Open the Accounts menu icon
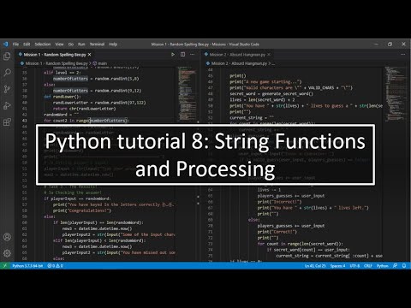 click(x=7, y=237)
